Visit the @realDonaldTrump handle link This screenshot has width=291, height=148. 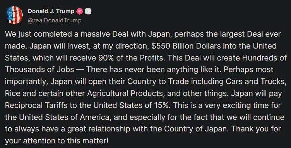click(x=55, y=20)
